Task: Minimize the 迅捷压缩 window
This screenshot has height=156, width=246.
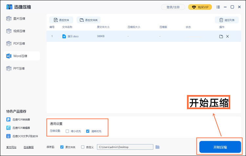Action: pos(225,7)
